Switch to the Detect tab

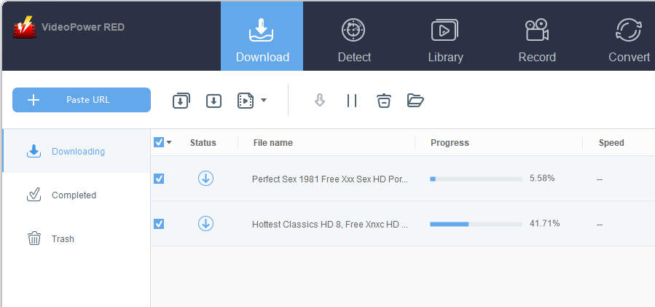(x=354, y=36)
